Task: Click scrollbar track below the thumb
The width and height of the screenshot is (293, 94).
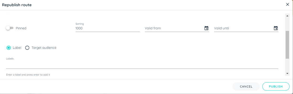Action: tap(287, 65)
